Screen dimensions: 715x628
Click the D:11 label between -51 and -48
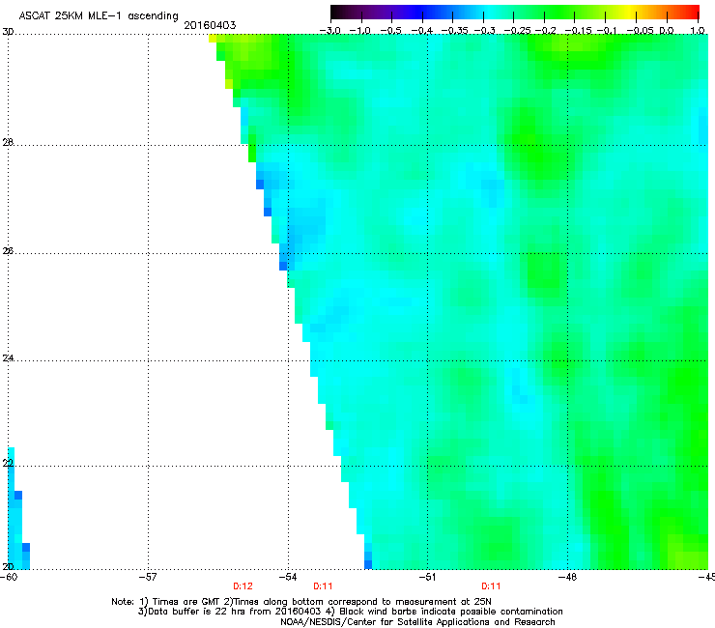tap(491, 586)
